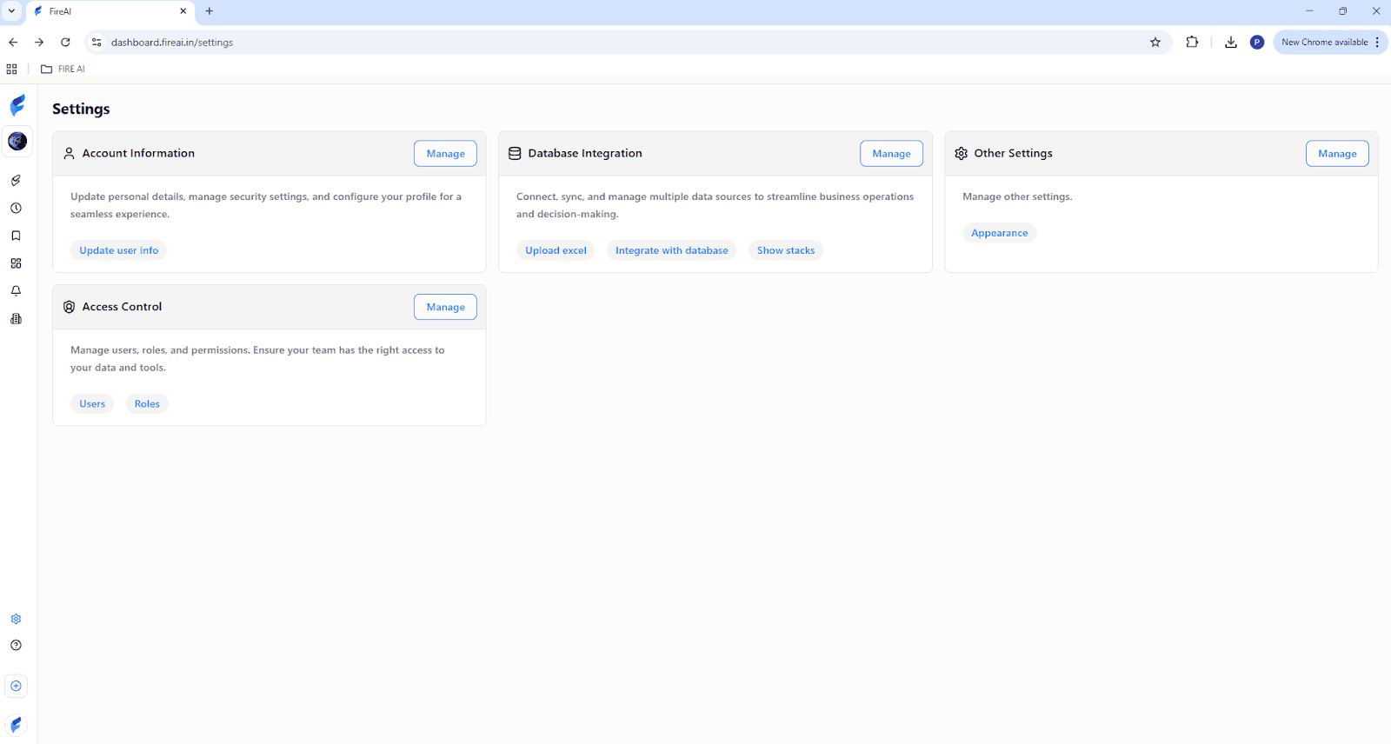Select the Update user info link
Screen dimensions: 1391x744
(x=119, y=250)
